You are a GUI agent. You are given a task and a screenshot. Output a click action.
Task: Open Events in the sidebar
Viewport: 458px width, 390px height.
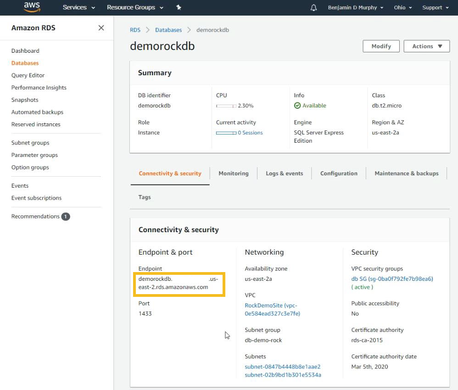tap(20, 186)
